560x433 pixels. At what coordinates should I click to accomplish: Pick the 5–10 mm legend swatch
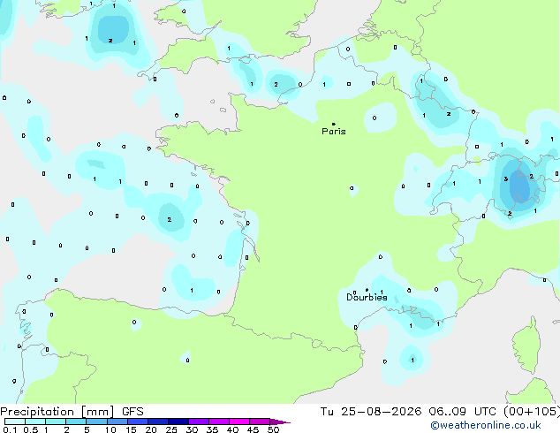[96, 422]
